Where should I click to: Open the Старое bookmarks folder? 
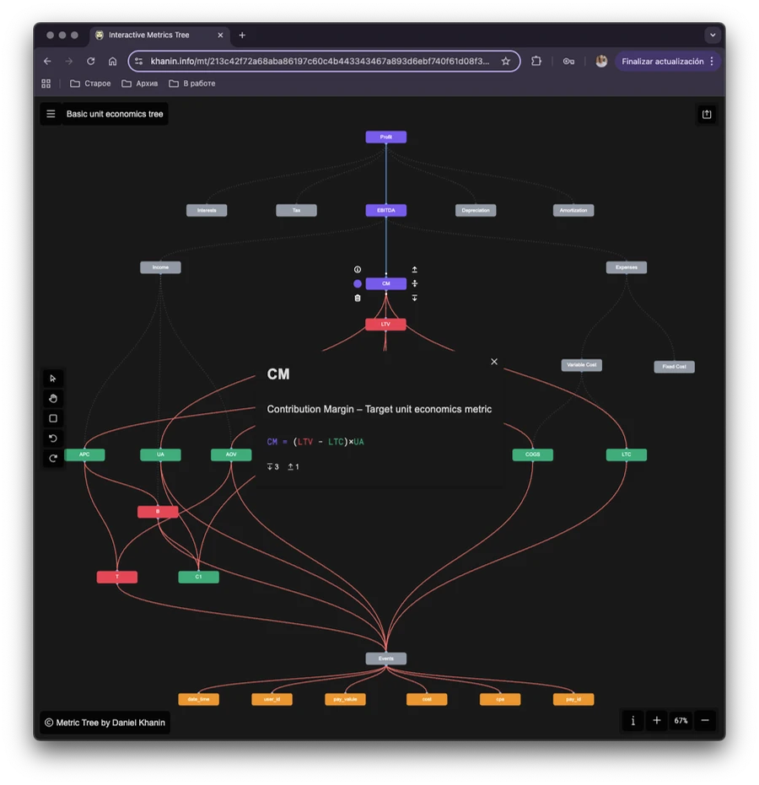coord(90,83)
